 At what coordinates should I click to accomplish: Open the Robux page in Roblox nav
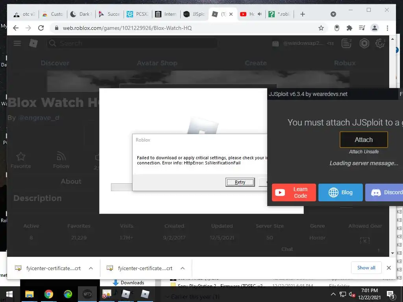click(x=345, y=63)
